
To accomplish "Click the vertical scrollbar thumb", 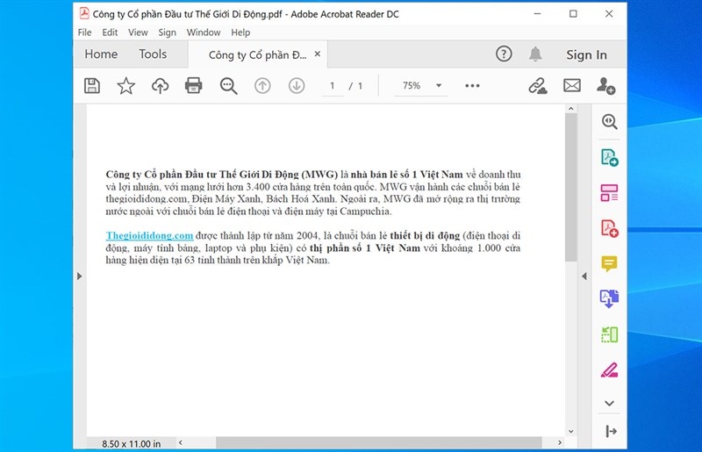I will [x=571, y=187].
